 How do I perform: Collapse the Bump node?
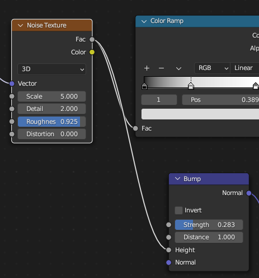coord(177,179)
